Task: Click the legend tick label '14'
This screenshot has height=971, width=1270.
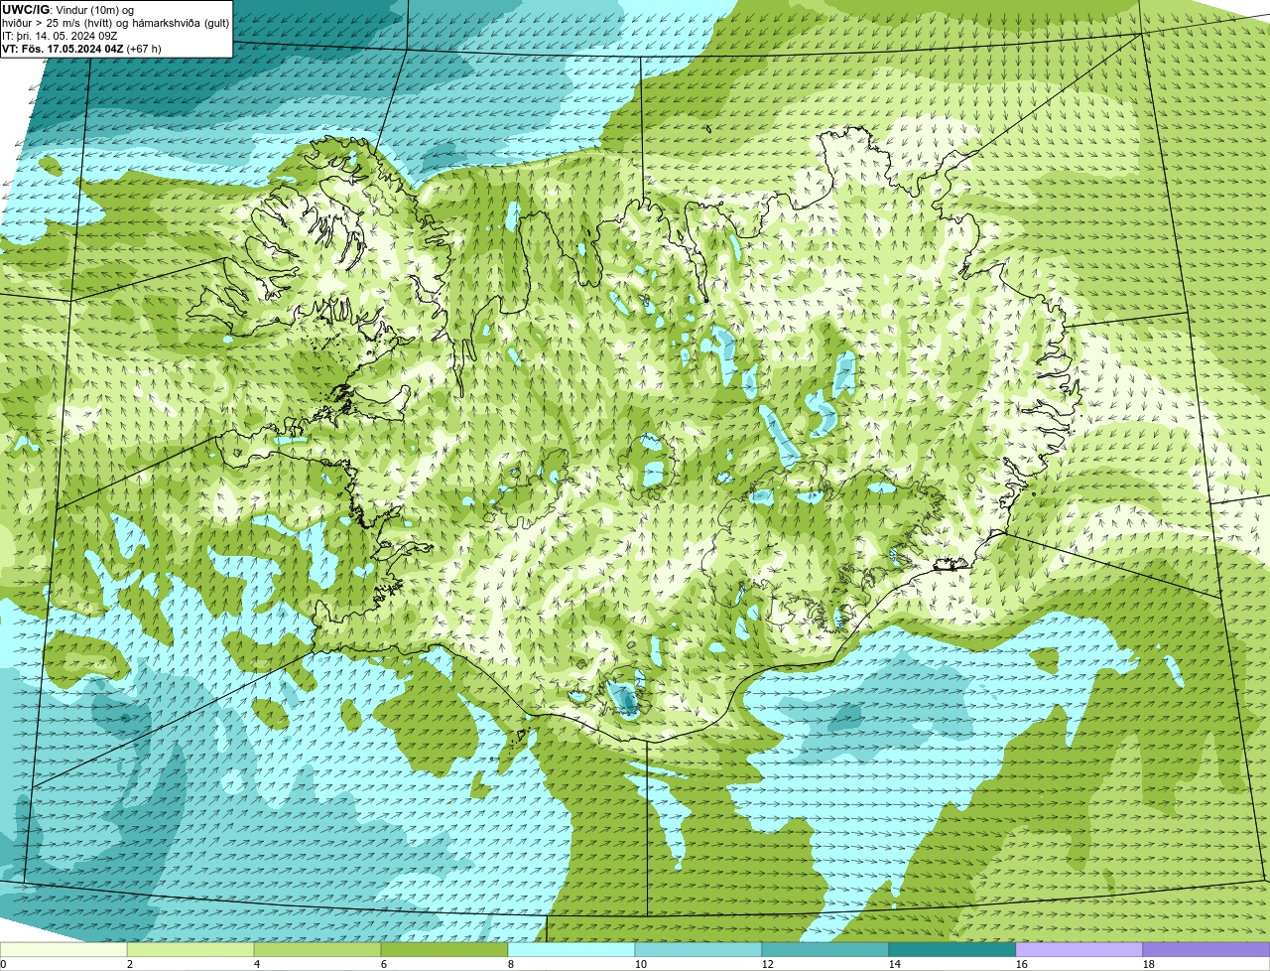Action: coord(895,964)
